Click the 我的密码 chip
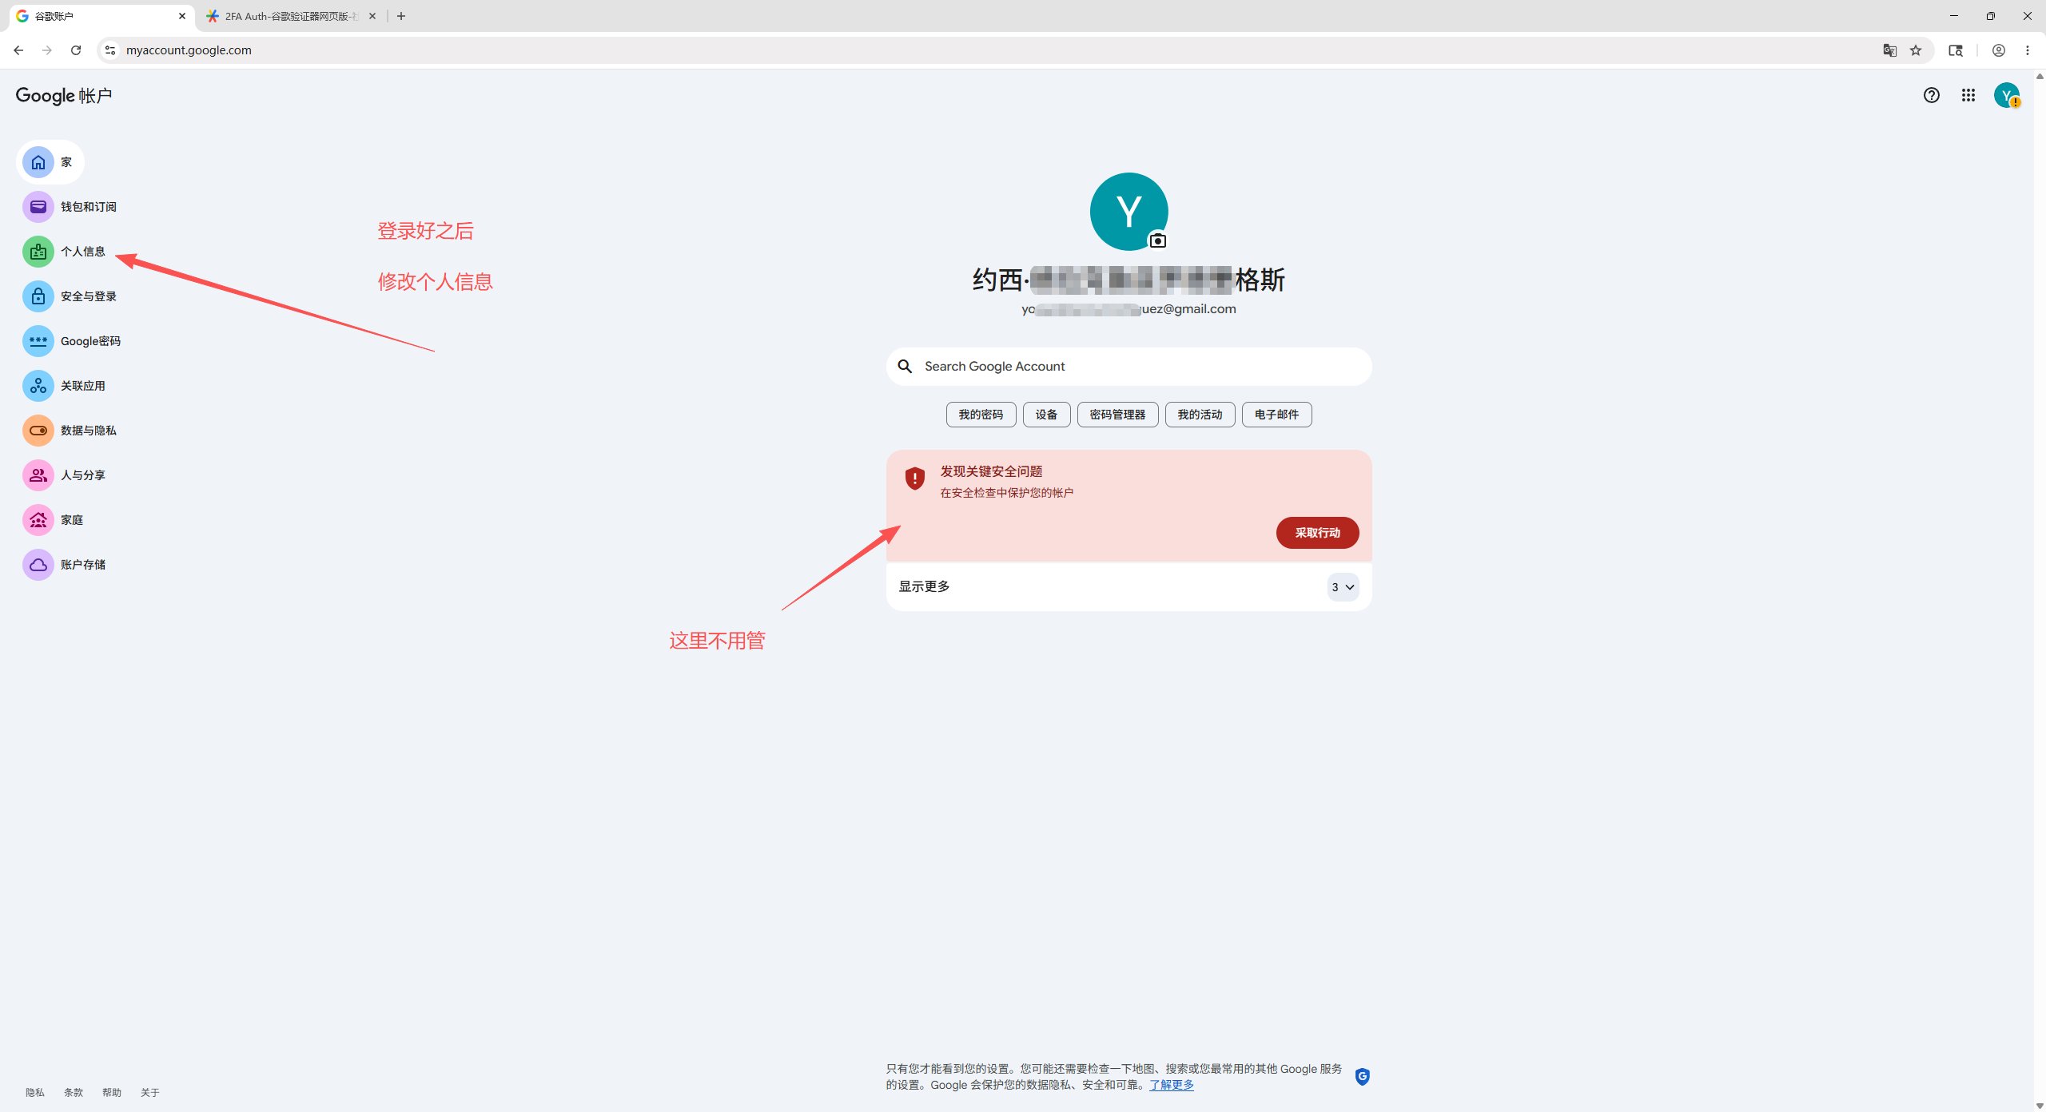 click(x=981, y=415)
